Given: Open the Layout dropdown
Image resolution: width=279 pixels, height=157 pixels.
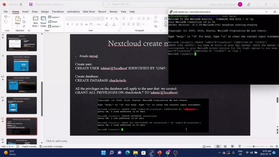Looking at the screenshot, I should [54, 17].
